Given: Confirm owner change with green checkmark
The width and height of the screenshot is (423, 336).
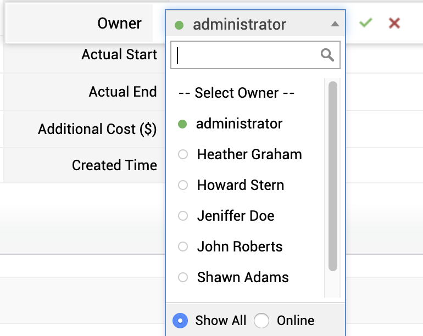Looking at the screenshot, I should tap(365, 23).
